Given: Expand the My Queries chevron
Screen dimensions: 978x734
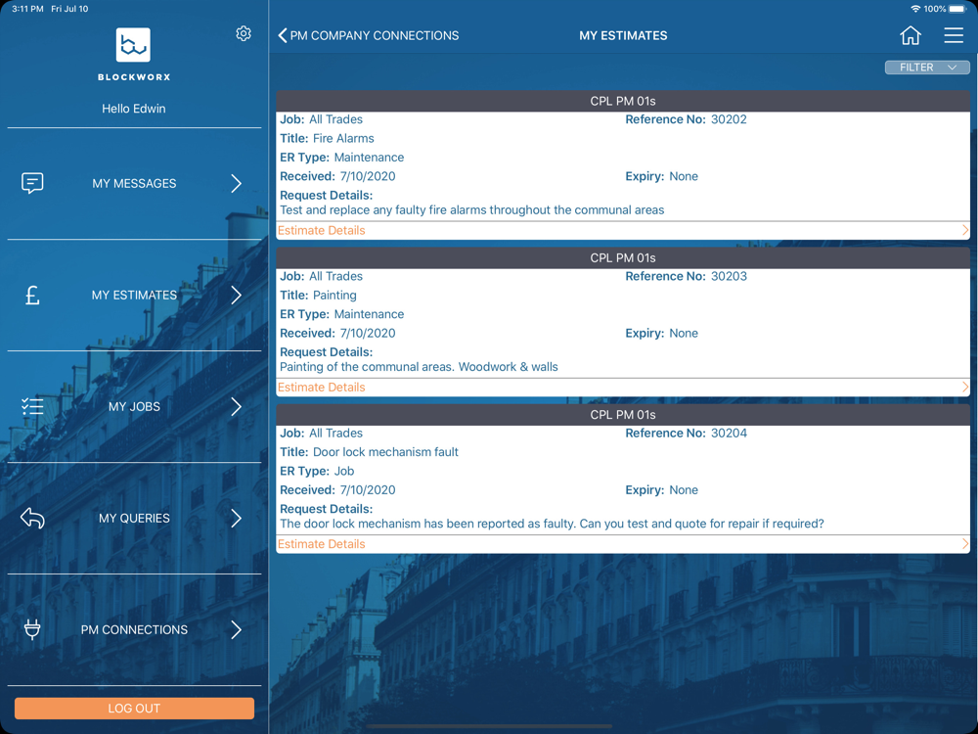Looking at the screenshot, I should tap(236, 518).
